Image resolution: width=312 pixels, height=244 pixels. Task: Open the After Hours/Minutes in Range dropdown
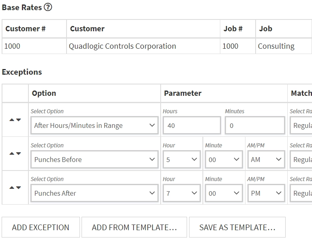pos(94,125)
